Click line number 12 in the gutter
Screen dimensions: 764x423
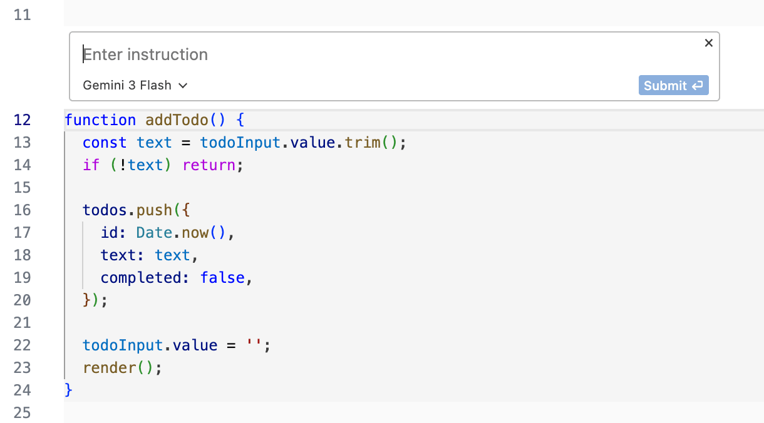22,120
